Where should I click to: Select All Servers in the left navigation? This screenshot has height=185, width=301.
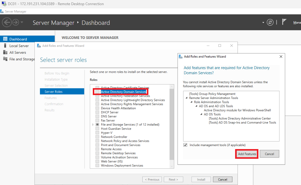click(x=18, y=53)
